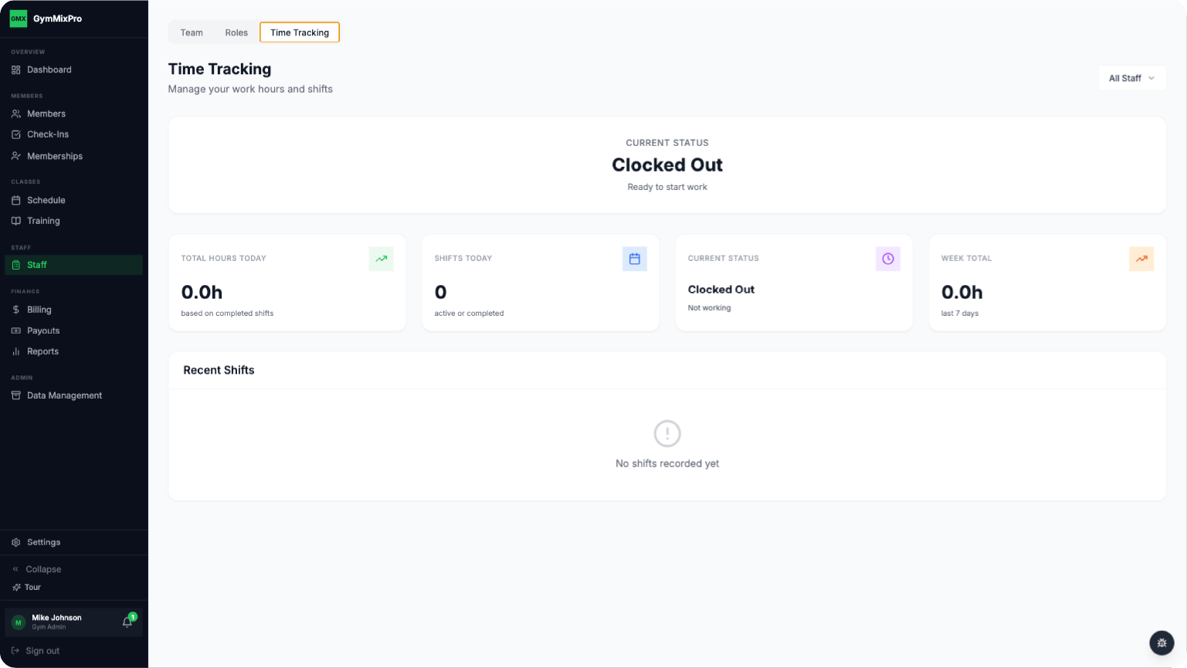Open Settings from the sidebar

pos(43,542)
